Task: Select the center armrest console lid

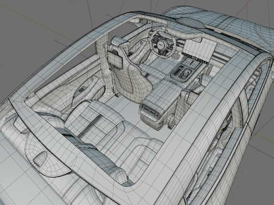Action: point(163,93)
